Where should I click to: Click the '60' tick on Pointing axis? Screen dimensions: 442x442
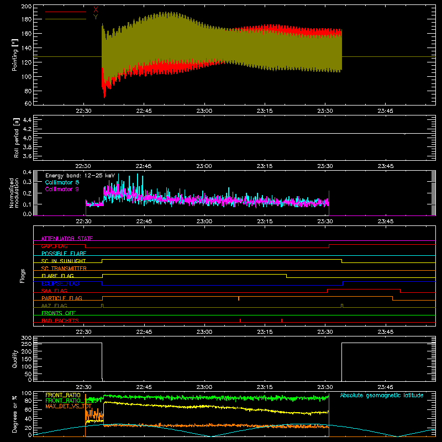click(x=28, y=103)
